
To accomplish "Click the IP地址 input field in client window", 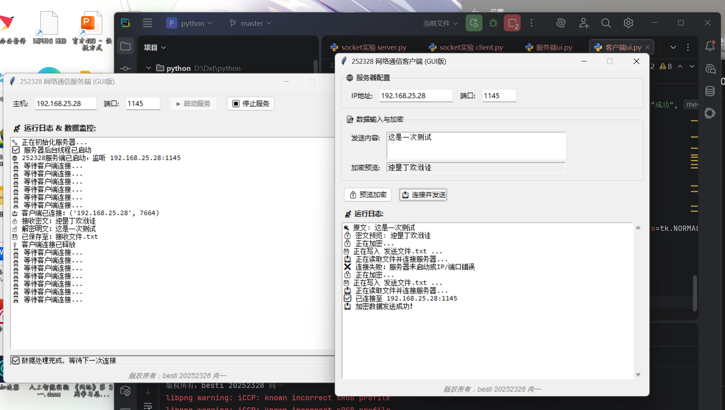I will (415, 96).
